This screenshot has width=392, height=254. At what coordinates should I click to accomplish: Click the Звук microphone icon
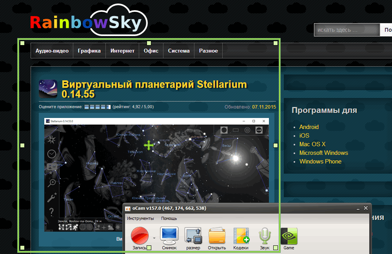pyautogui.click(x=265, y=236)
